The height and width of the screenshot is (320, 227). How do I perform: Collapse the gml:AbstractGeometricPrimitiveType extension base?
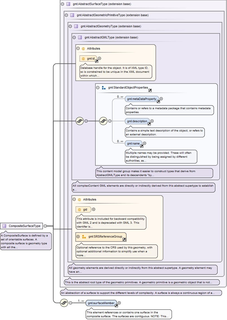coord(66,15)
